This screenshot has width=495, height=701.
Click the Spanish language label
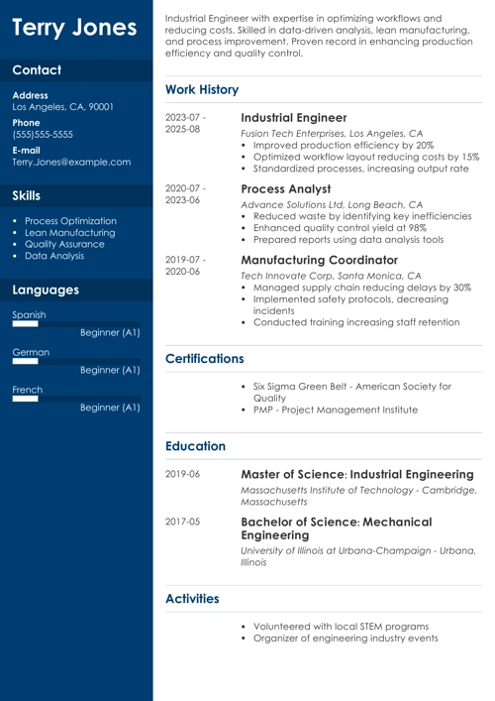29,314
